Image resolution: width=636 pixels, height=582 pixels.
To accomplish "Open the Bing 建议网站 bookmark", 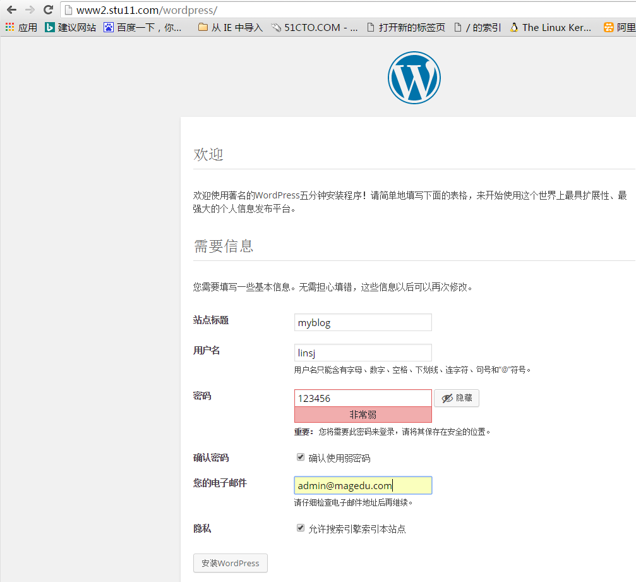I will [70, 27].
